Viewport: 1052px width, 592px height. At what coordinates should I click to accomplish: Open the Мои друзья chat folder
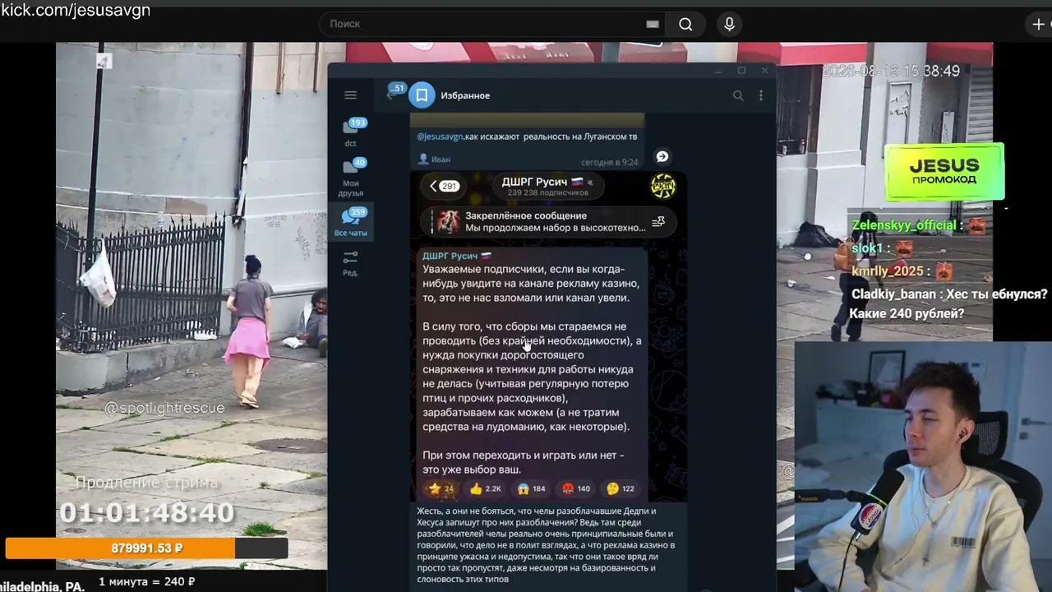pyautogui.click(x=351, y=178)
